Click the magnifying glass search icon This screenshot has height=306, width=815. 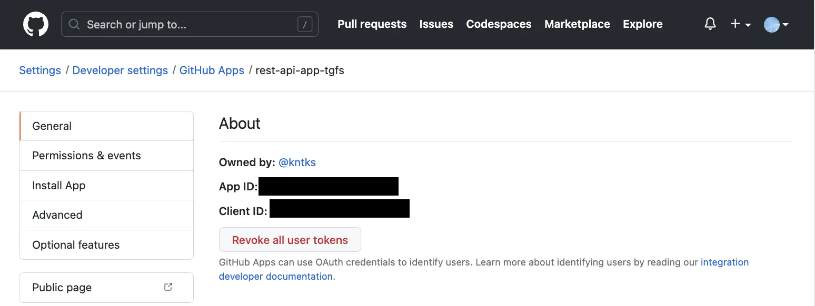[74, 24]
